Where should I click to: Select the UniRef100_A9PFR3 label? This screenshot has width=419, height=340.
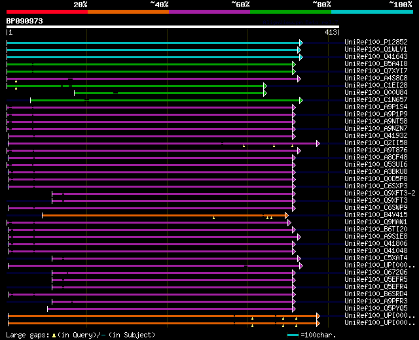[376, 301]
